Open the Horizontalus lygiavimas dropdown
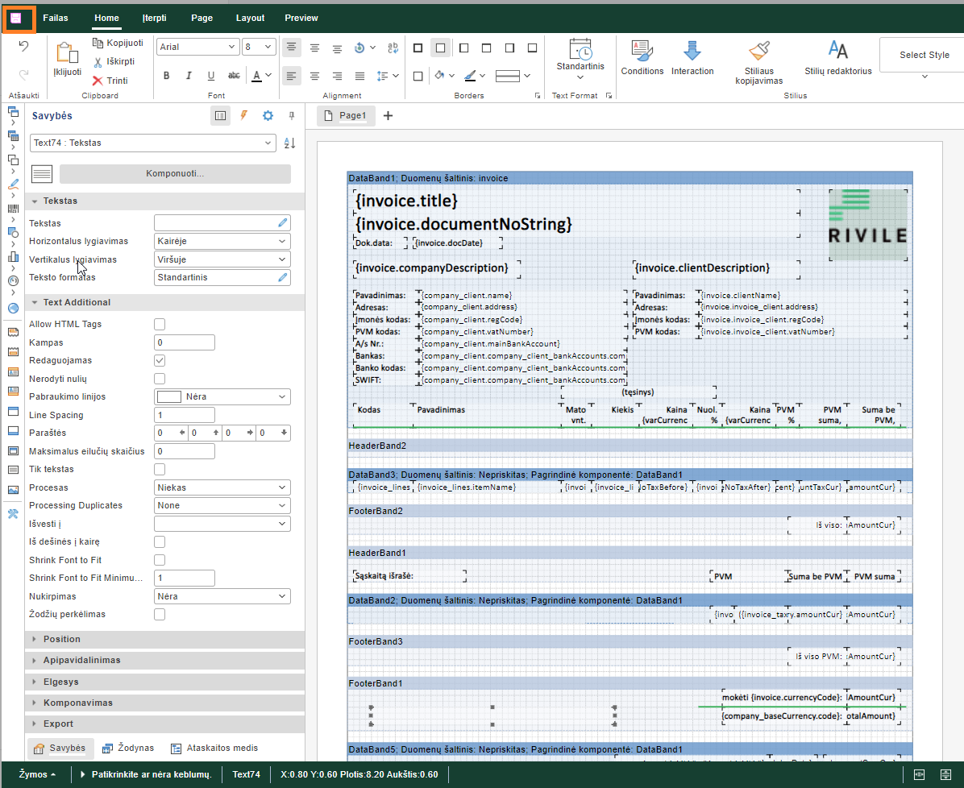 (222, 241)
